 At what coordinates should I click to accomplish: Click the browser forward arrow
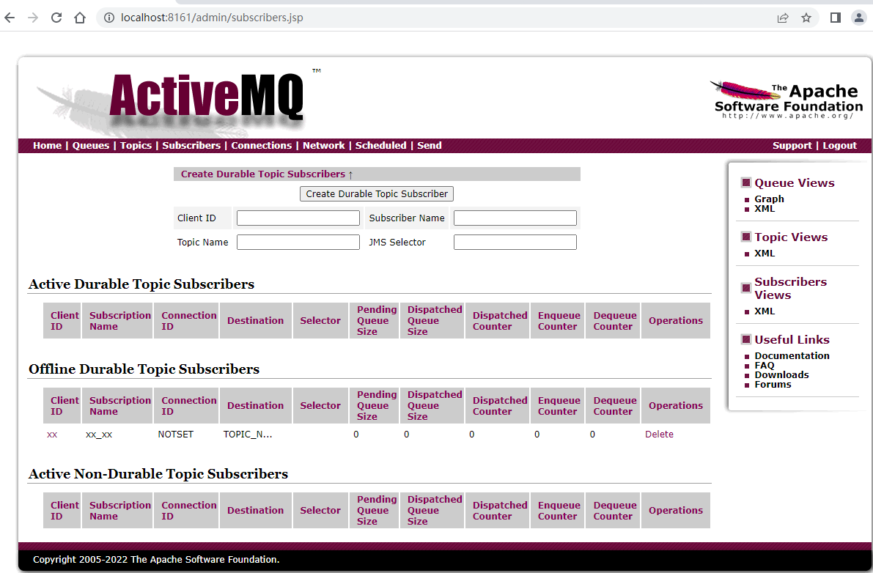[x=33, y=18]
